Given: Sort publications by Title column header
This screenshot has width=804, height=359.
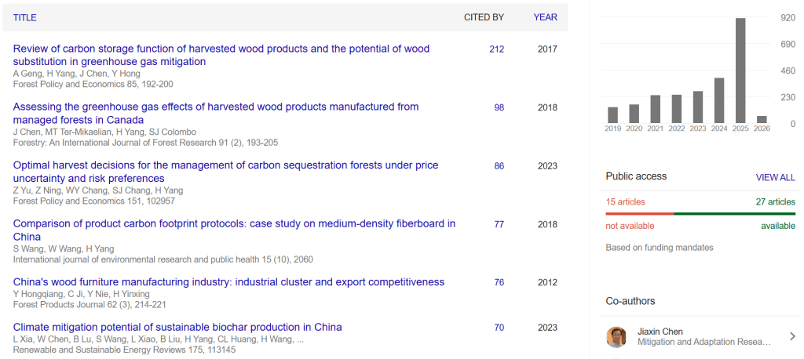Looking at the screenshot, I should click(x=24, y=17).
